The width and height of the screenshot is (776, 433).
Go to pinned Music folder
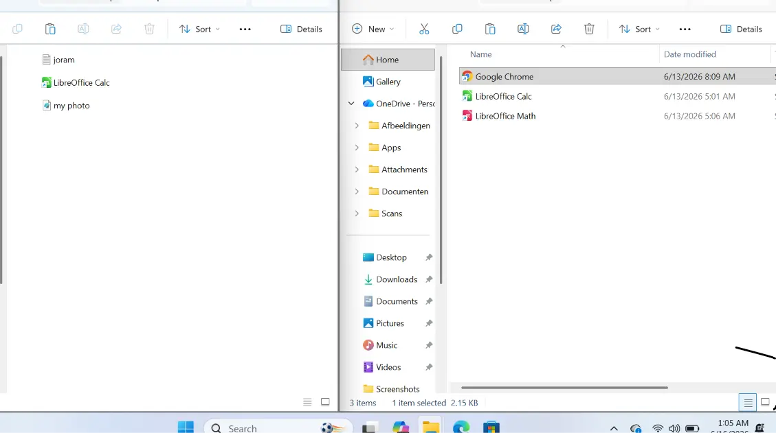[x=380, y=345]
